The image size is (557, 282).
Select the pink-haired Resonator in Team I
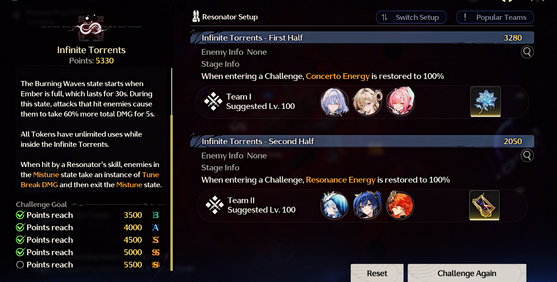[x=400, y=102]
